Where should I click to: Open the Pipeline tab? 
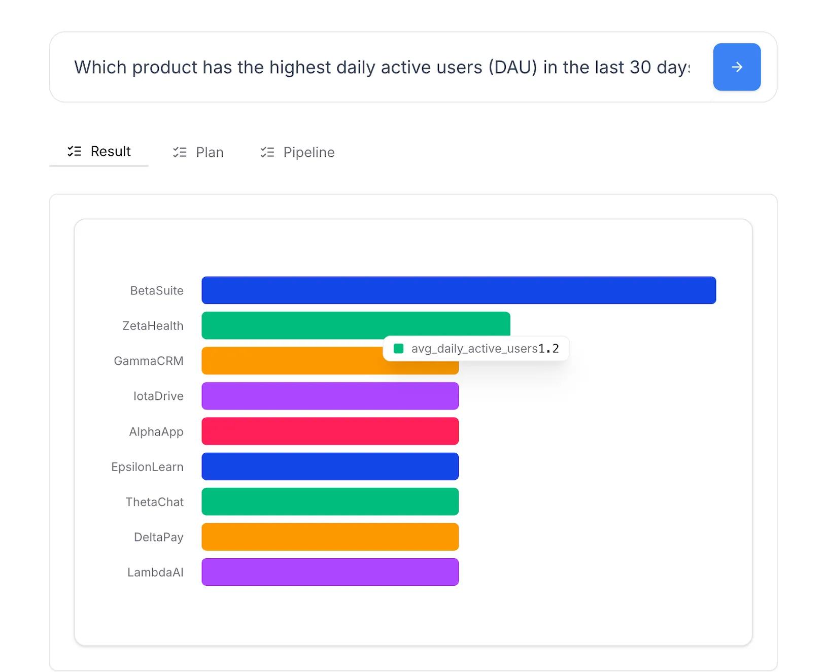308,152
